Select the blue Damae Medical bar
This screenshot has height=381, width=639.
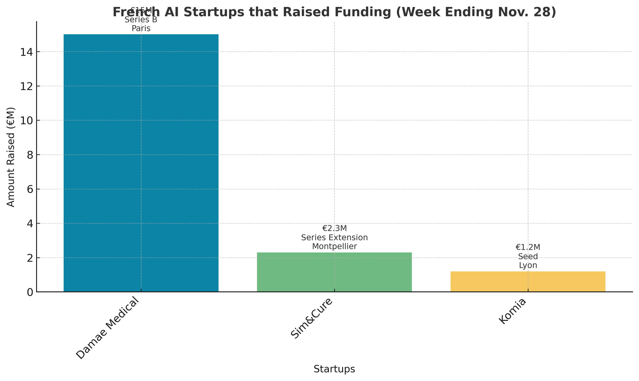tap(141, 163)
